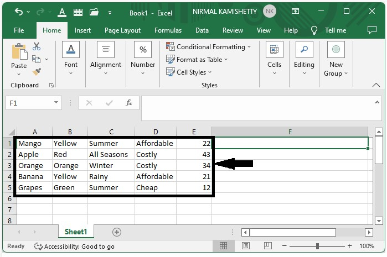Open the File menu tab

(19, 30)
